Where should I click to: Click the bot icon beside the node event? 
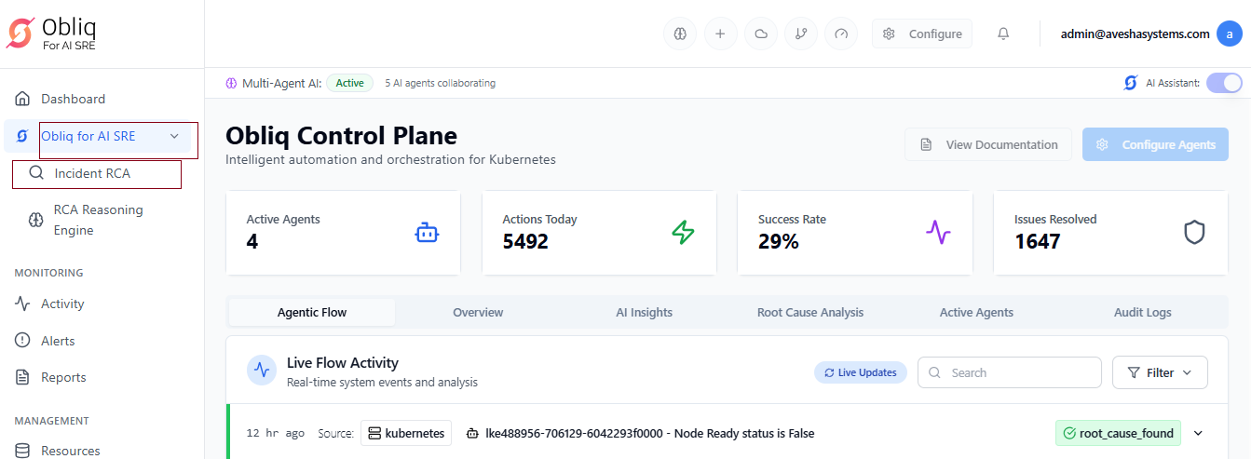click(472, 433)
